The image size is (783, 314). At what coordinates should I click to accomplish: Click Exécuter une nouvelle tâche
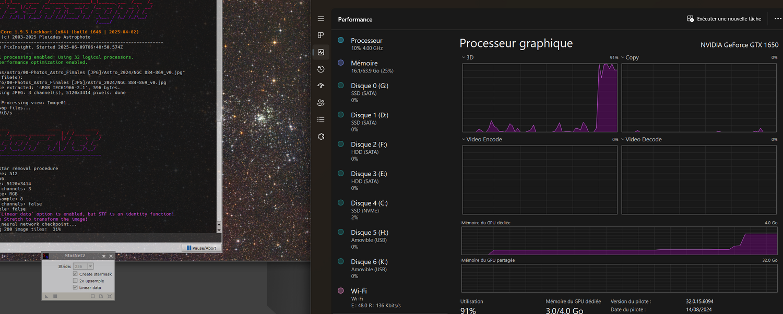724,19
